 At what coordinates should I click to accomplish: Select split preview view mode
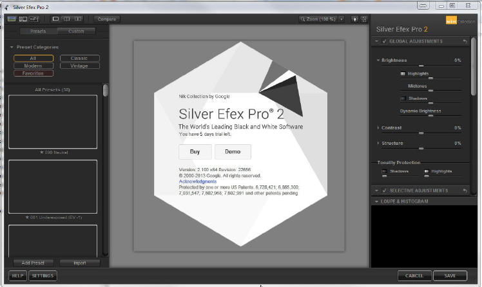67,19
